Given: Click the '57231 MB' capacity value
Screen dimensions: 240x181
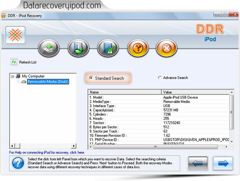Looking at the screenshot, I should 171,110.
